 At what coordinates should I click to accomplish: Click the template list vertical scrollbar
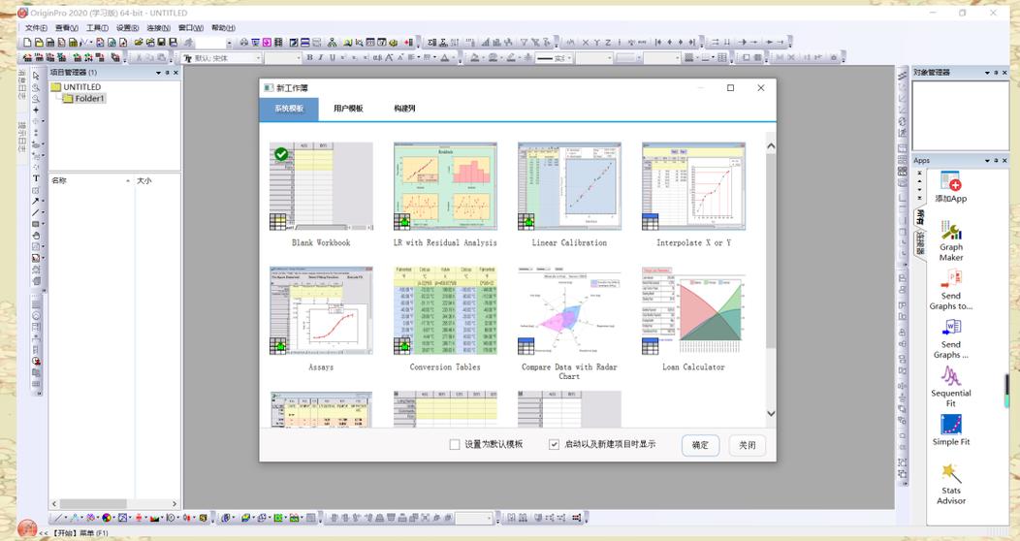[x=771, y=250]
